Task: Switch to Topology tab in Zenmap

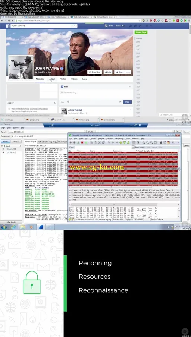Action: 53,142
